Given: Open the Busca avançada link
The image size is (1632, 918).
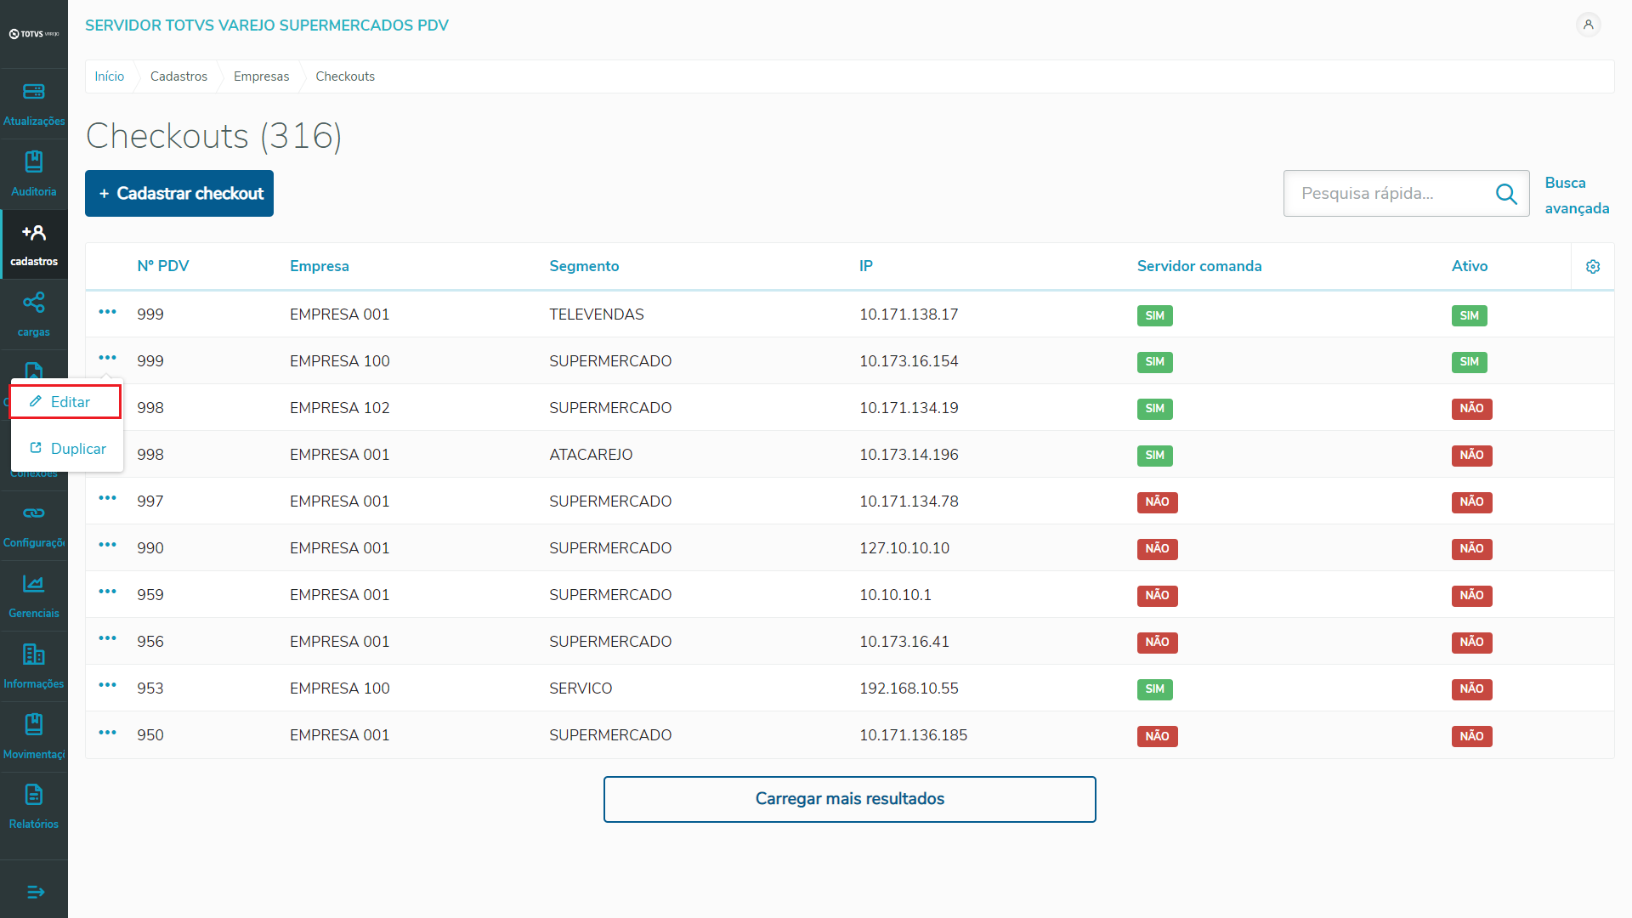Looking at the screenshot, I should coord(1576,195).
